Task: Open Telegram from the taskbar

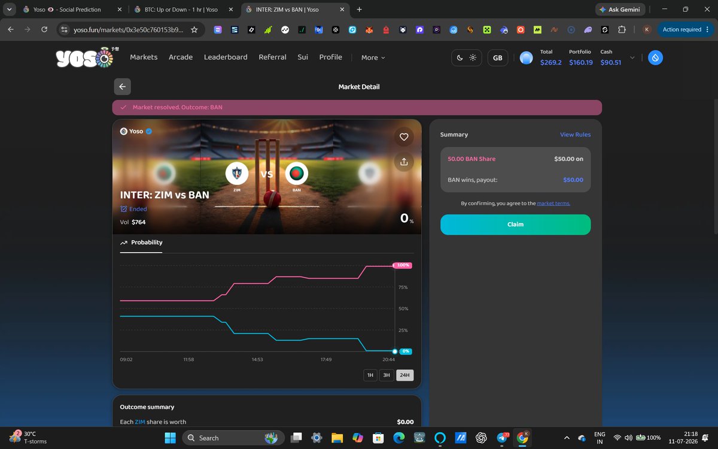Action: coord(502,438)
